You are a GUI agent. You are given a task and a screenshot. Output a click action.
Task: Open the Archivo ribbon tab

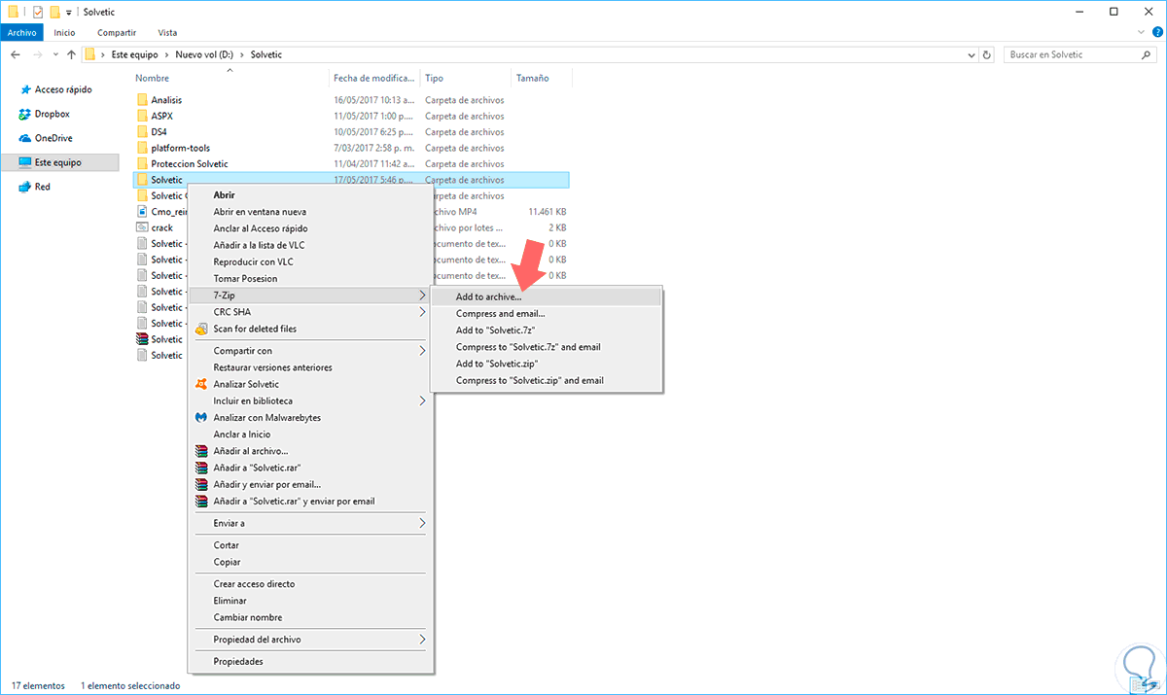tap(21, 32)
